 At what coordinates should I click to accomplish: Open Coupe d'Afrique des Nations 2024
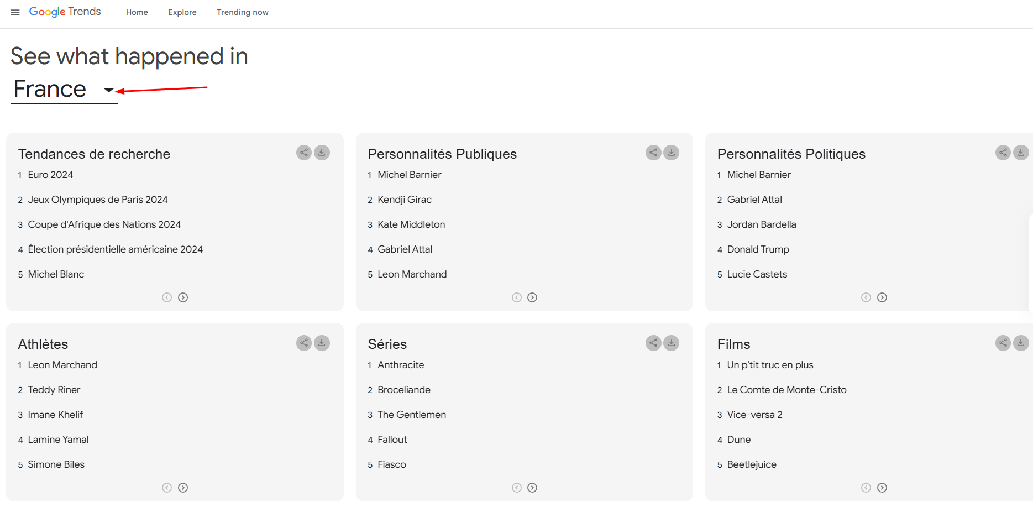point(104,224)
